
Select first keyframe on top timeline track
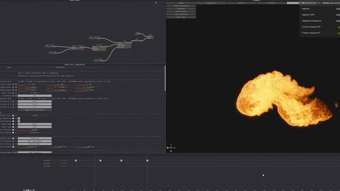point(75,160)
